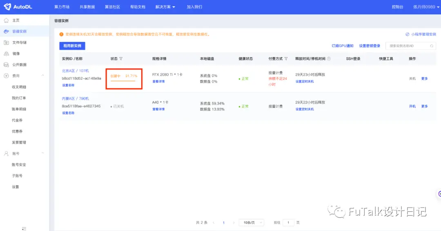Click instance ID 8ce5118fae-e4627345
The image size is (441, 231).
(81, 106)
